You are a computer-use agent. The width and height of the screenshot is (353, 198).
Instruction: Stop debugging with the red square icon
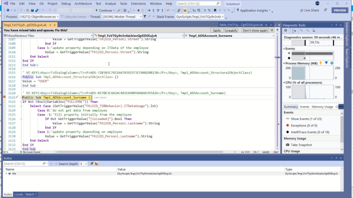pyautogui.click(x=138, y=10)
